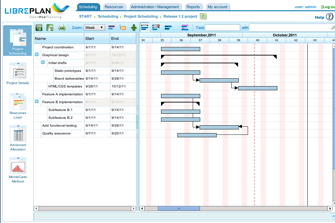Click the START breadcrumb link
This screenshot has height=223, width=335.
point(86,16)
